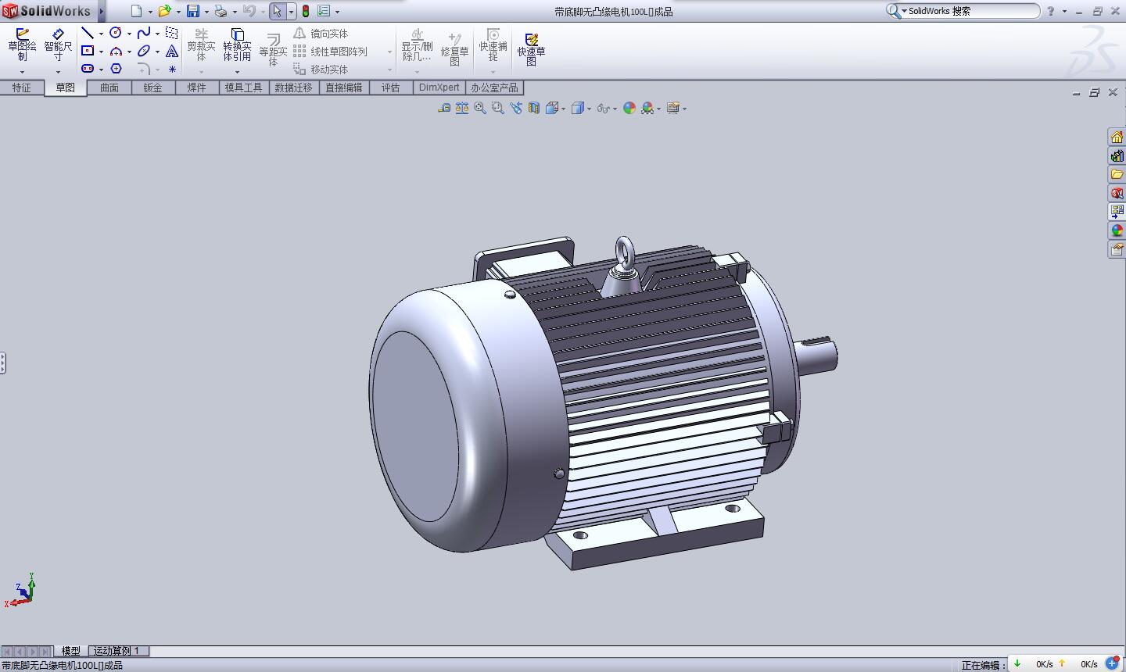
Task: Select the Circle sketch tool
Action: [116, 33]
